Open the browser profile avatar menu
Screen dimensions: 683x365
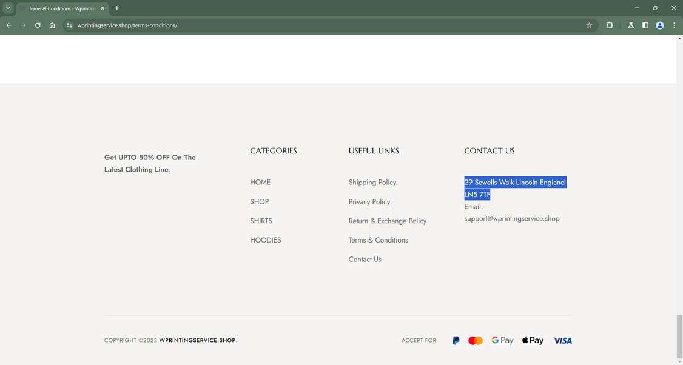pos(659,25)
